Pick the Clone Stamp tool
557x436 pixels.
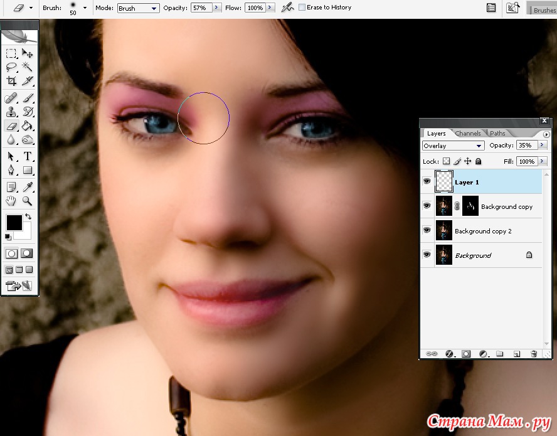11,112
